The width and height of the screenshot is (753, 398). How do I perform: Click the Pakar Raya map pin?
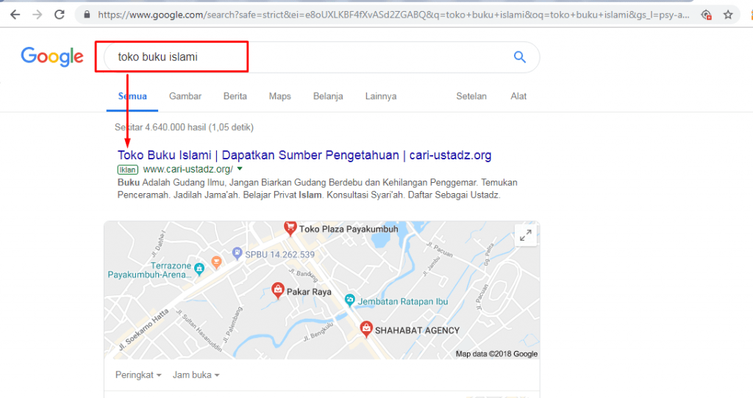coord(277,290)
